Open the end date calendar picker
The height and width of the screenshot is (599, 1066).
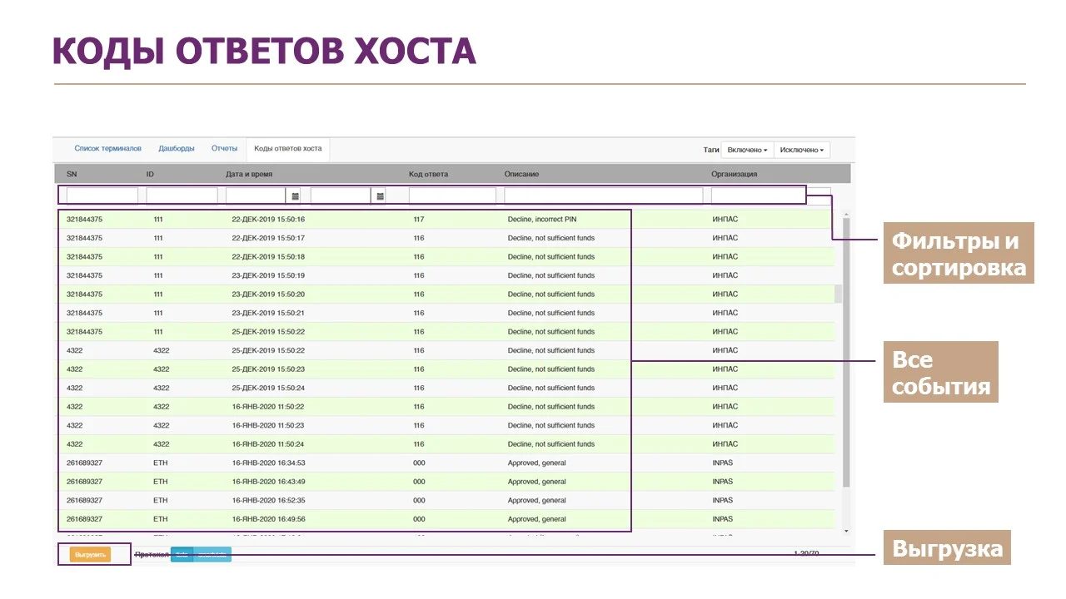pyautogui.click(x=380, y=196)
